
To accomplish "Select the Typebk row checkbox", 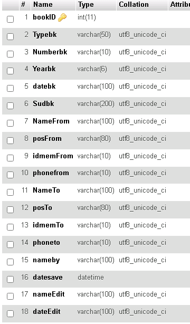I will 11,36.
